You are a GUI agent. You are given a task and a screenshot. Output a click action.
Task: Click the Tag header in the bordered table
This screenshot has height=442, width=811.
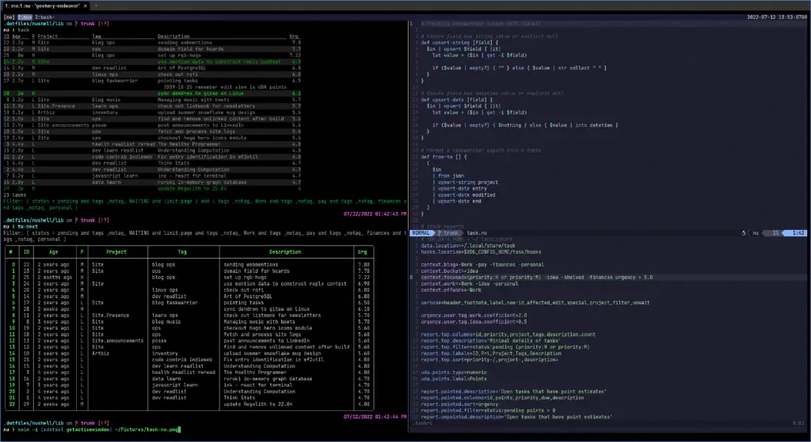tap(182, 252)
